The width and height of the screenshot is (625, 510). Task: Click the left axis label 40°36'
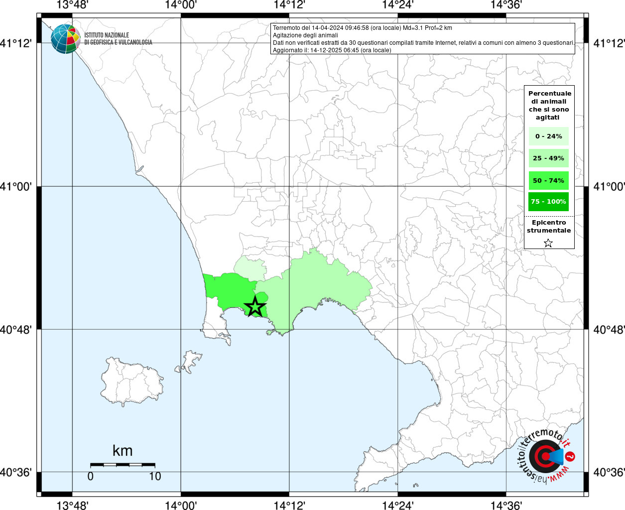(x=16, y=472)
